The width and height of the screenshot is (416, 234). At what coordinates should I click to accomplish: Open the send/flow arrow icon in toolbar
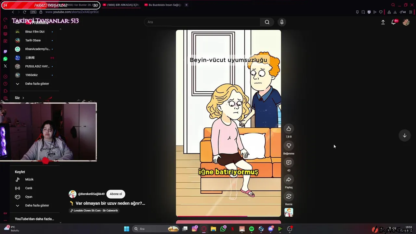click(375, 12)
